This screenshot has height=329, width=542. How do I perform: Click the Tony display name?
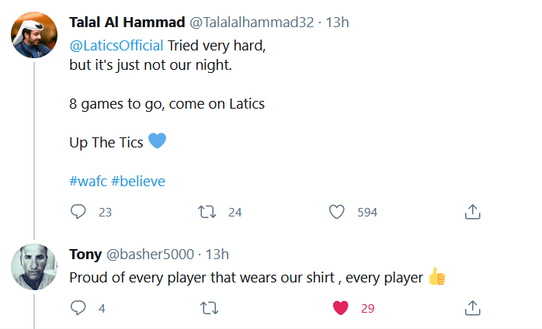[x=85, y=254]
